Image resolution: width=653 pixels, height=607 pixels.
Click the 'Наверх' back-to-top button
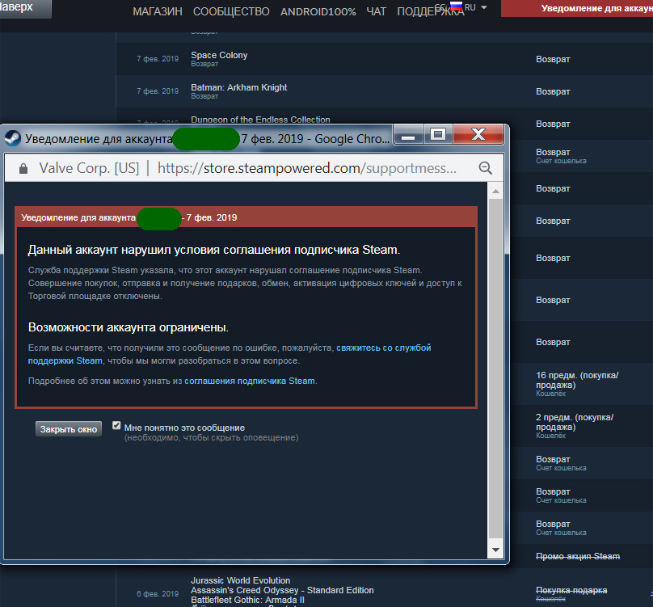click(25, 8)
